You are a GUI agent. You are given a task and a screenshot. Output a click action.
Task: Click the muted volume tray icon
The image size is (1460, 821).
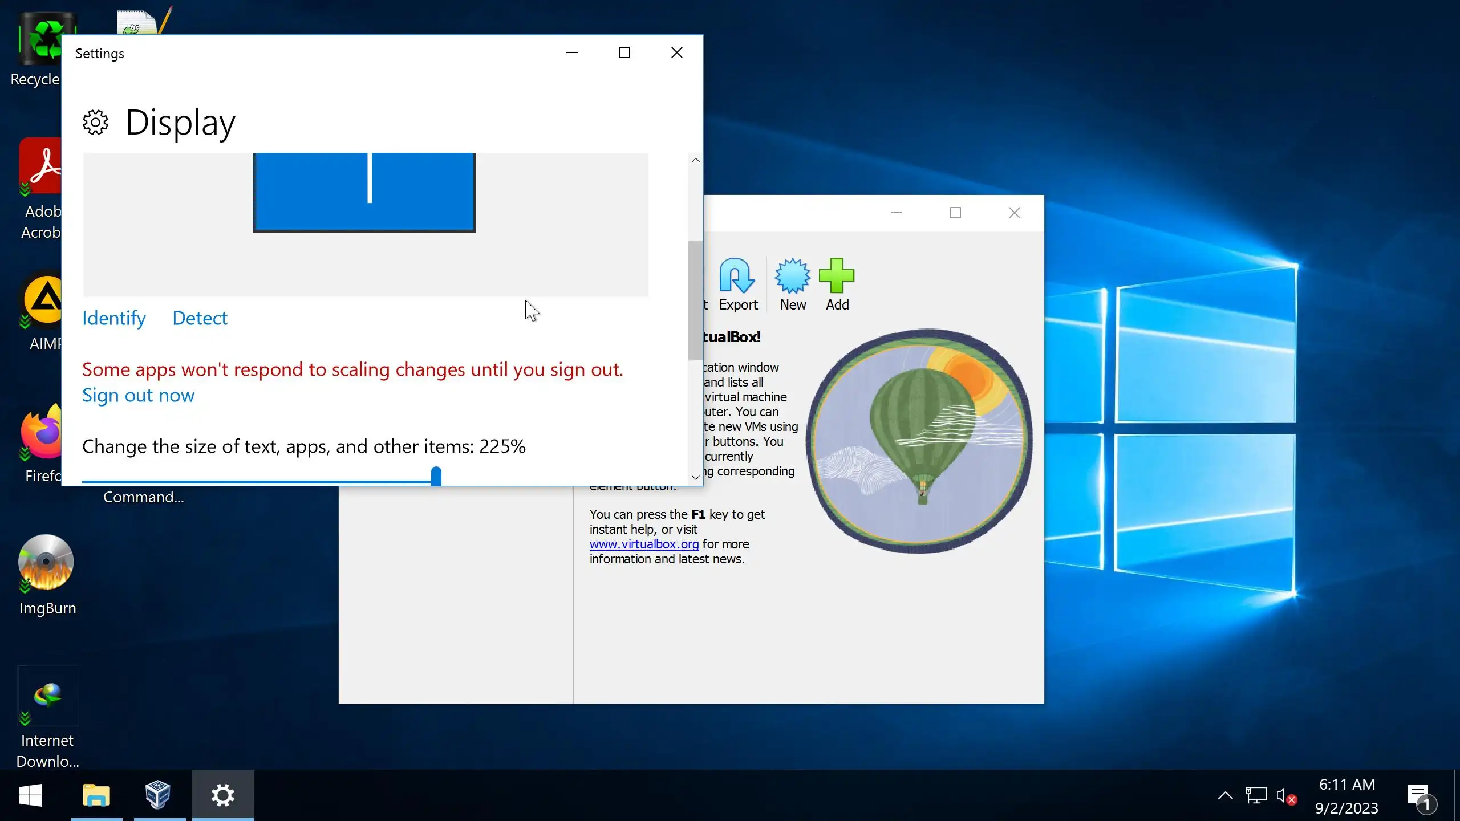click(1285, 796)
